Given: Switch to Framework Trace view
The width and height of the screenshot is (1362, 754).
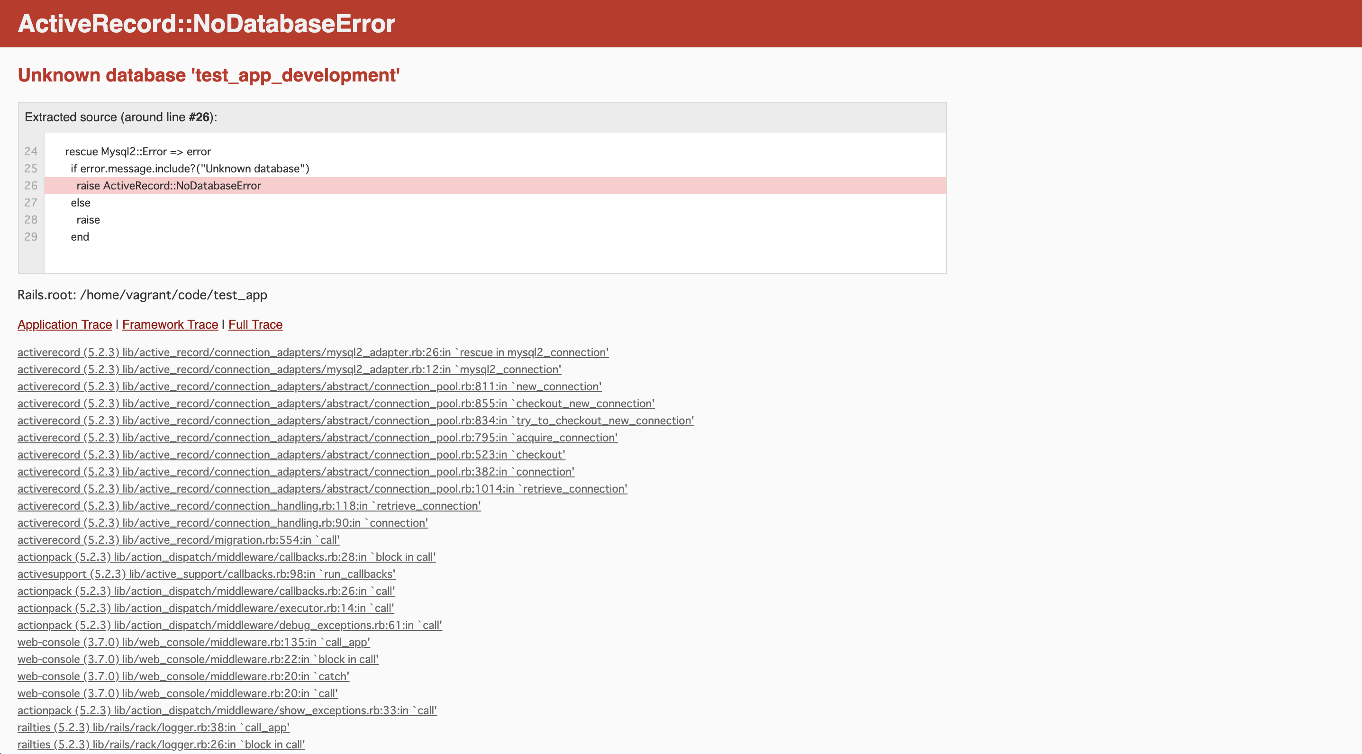Looking at the screenshot, I should [170, 324].
